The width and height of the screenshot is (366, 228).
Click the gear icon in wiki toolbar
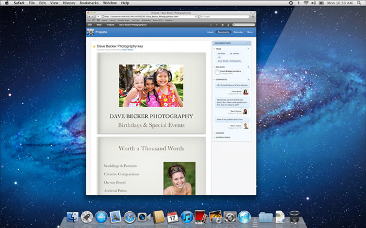tap(223, 25)
